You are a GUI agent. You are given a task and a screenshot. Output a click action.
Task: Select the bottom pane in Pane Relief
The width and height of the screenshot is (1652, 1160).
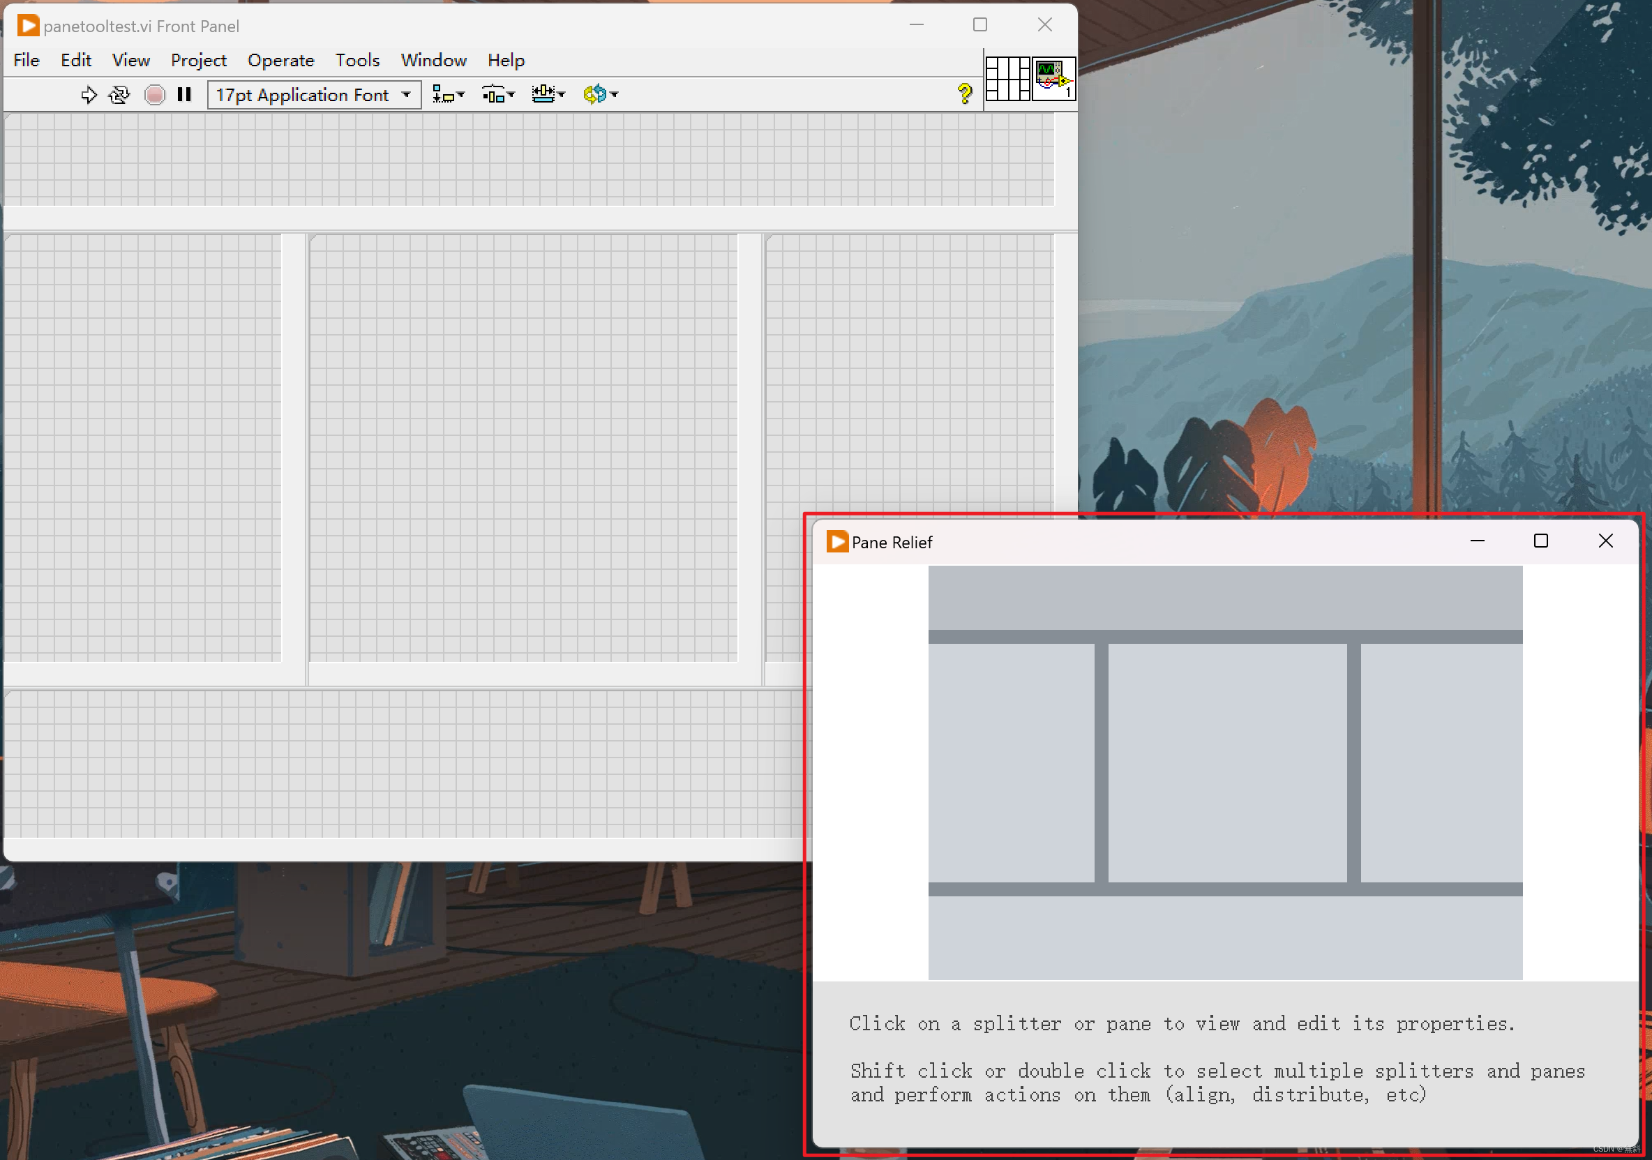1224,937
